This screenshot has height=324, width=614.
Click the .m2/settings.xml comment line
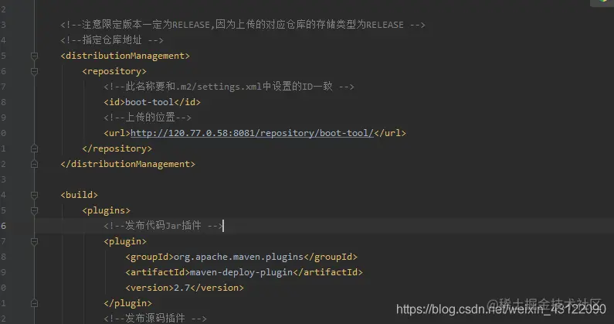(229, 87)
